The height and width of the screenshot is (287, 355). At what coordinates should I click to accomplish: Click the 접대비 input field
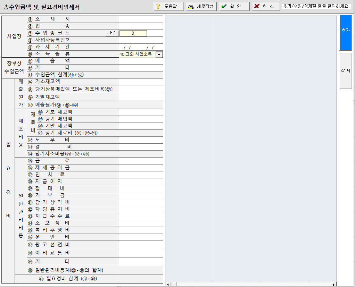(x=141, y=189)
